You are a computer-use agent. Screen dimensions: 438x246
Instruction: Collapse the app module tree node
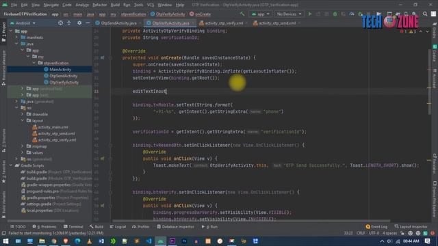[11, 31]
